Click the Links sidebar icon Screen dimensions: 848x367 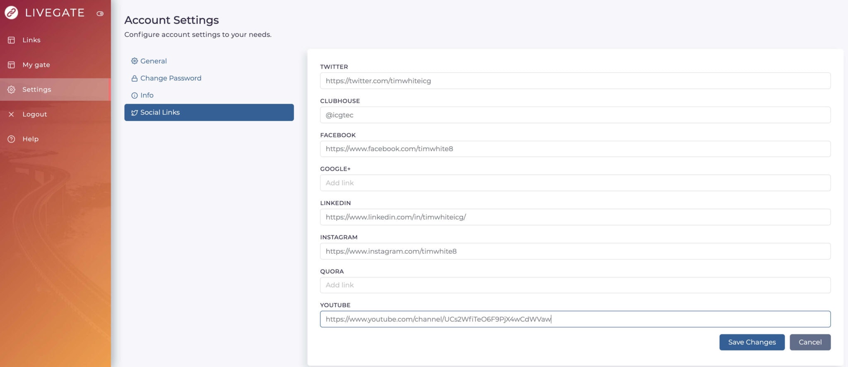(11, 40)
